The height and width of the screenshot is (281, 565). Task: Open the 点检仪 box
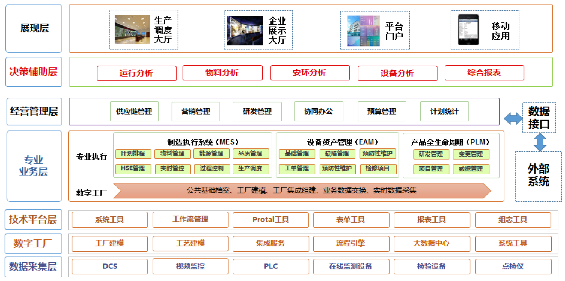513,267
